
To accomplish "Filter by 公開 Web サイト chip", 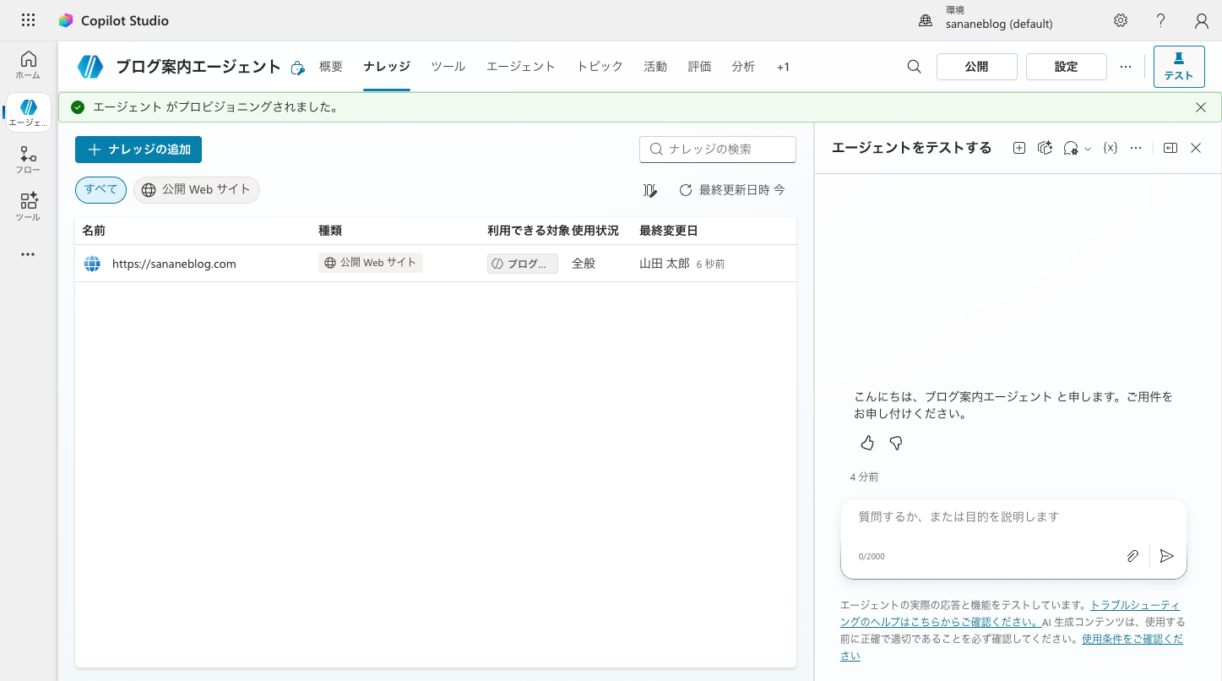I will tap(197, 190).
